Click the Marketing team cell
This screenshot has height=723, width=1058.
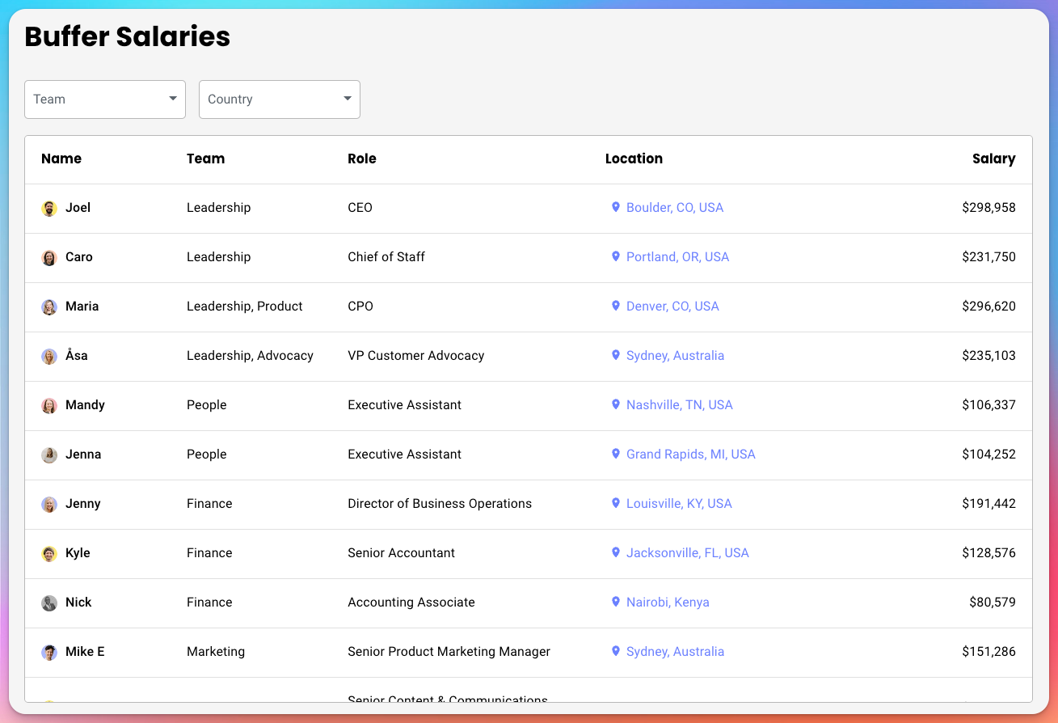[216, 652]
